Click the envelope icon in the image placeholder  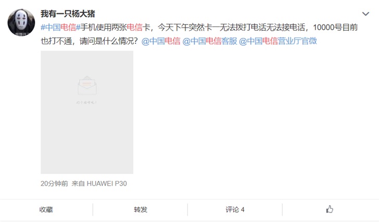pyautogui.click(x=87, y=85)
